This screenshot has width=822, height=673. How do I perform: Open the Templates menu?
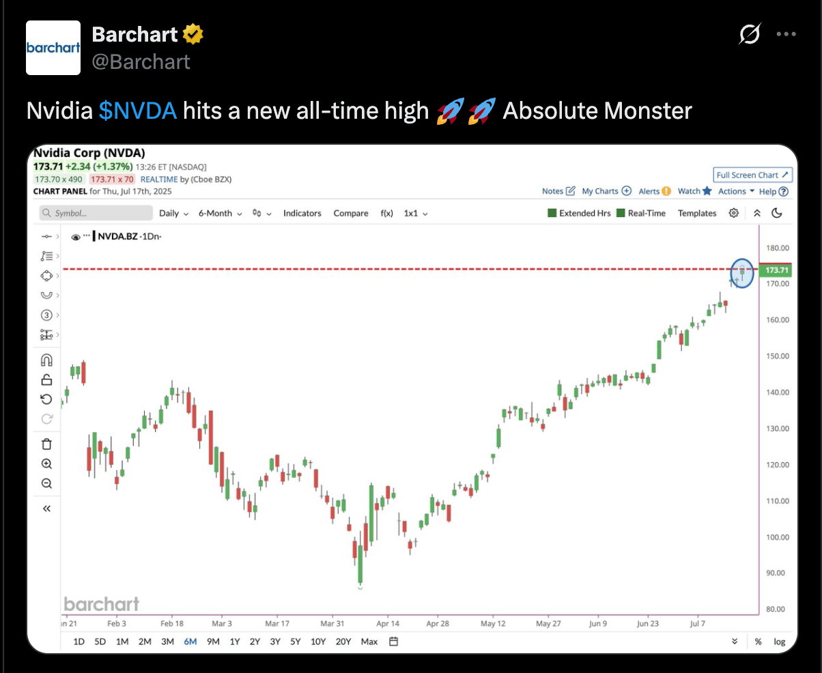(697, 213)
